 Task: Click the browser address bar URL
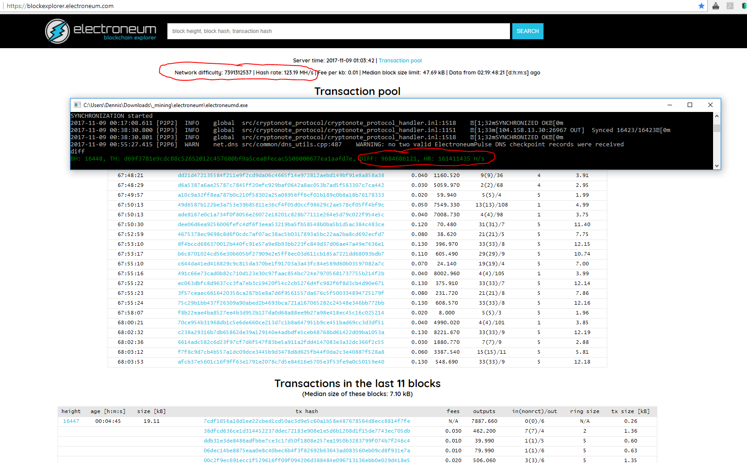pyautogui.click(x=60, y=6)
